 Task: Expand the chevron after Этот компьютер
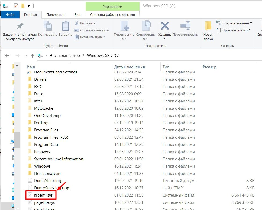(84, 55)
